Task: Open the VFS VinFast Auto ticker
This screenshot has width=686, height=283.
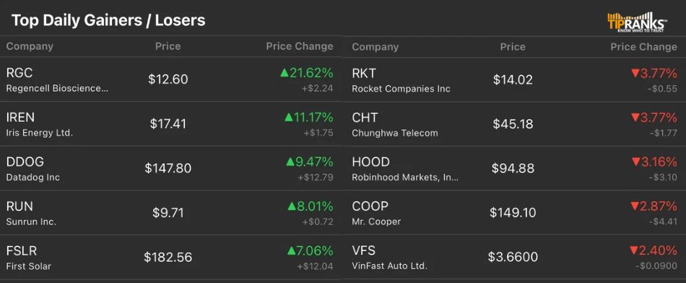Action: (x=514, y=257)
